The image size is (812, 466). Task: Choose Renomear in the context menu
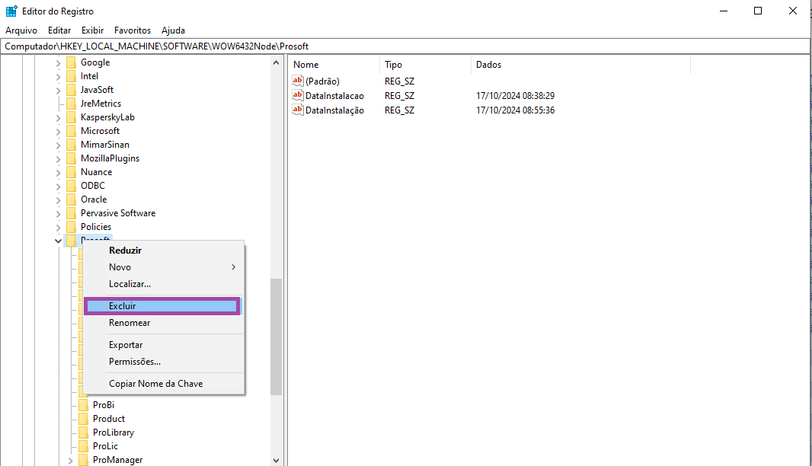click(x=164, y=323)
